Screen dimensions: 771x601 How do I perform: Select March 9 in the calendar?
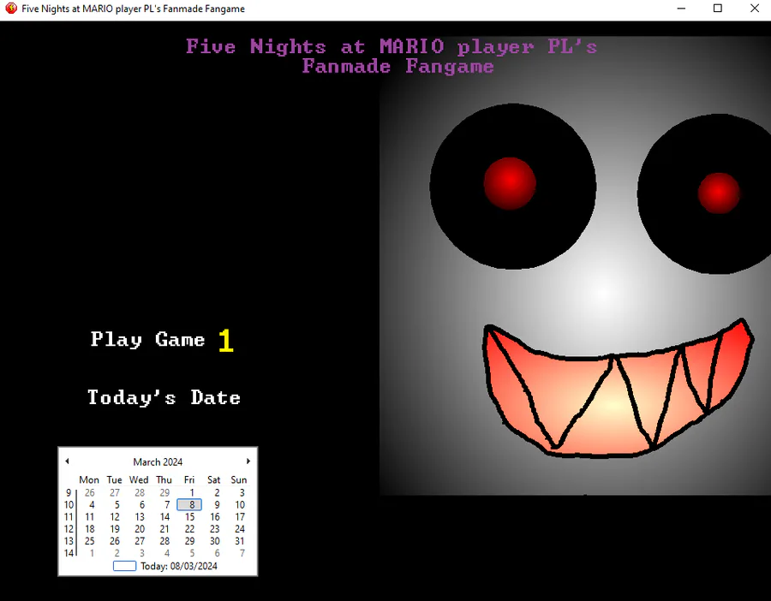pyautogui.click(x=217, y=504)
